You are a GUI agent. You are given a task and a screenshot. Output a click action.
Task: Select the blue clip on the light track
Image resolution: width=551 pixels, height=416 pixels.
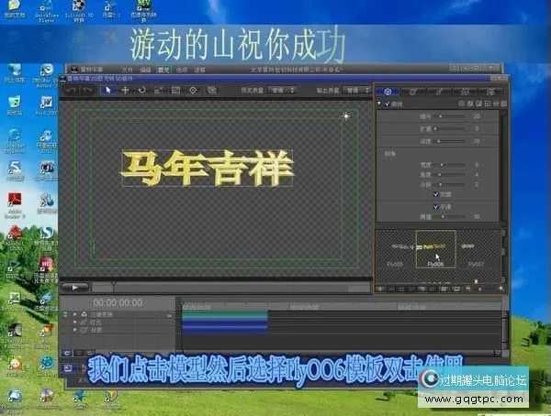point(225,323)
